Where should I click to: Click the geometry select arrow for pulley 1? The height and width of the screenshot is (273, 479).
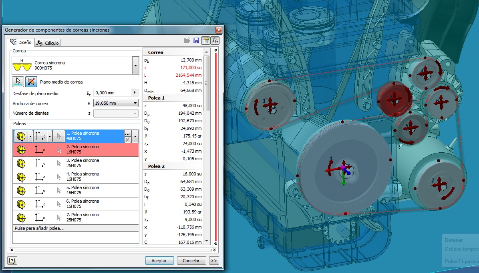point(59,136)
